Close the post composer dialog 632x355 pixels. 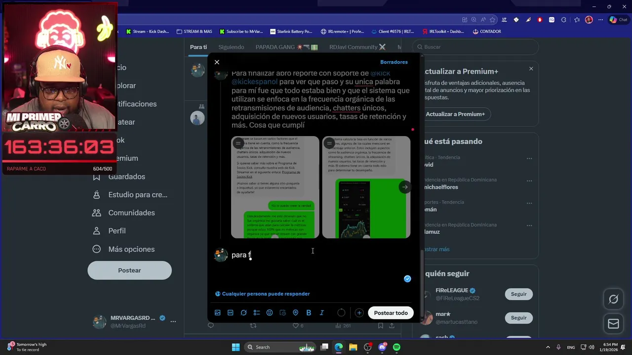pyautogui.click(x=217, y=62)
